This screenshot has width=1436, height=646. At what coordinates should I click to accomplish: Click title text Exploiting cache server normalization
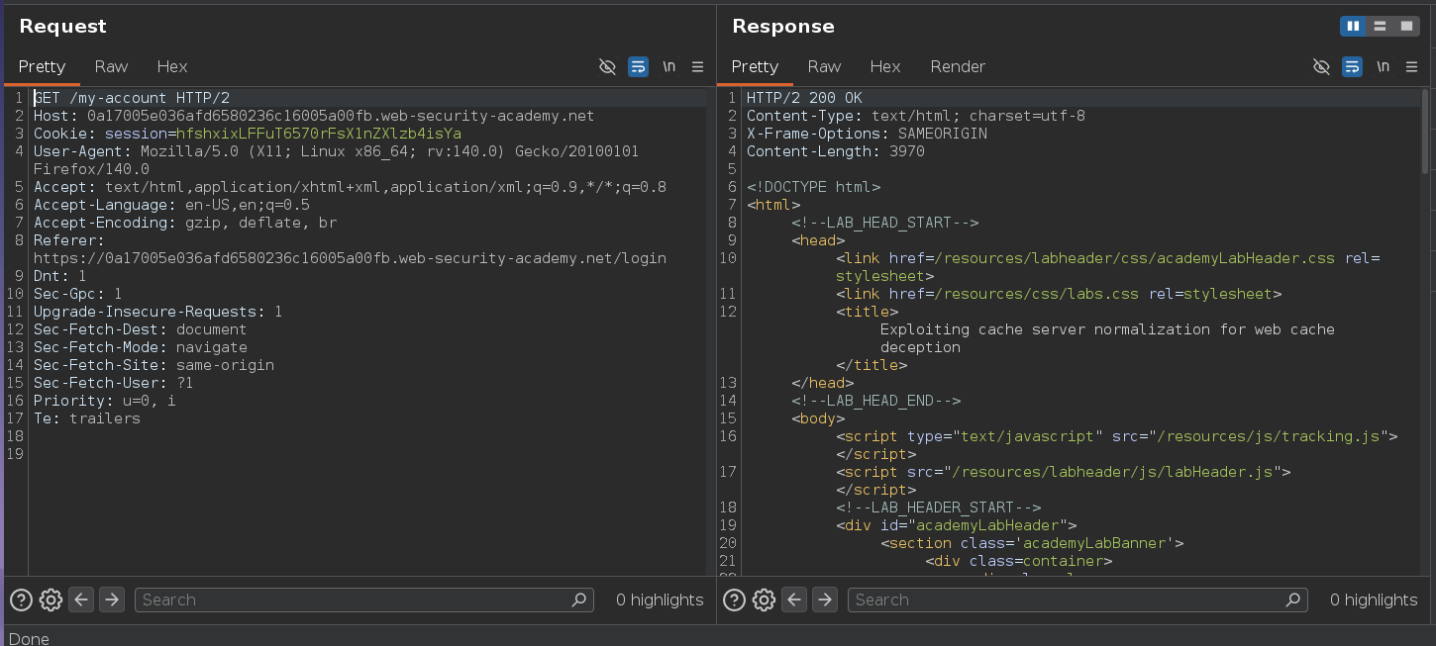click(1107, 338)
